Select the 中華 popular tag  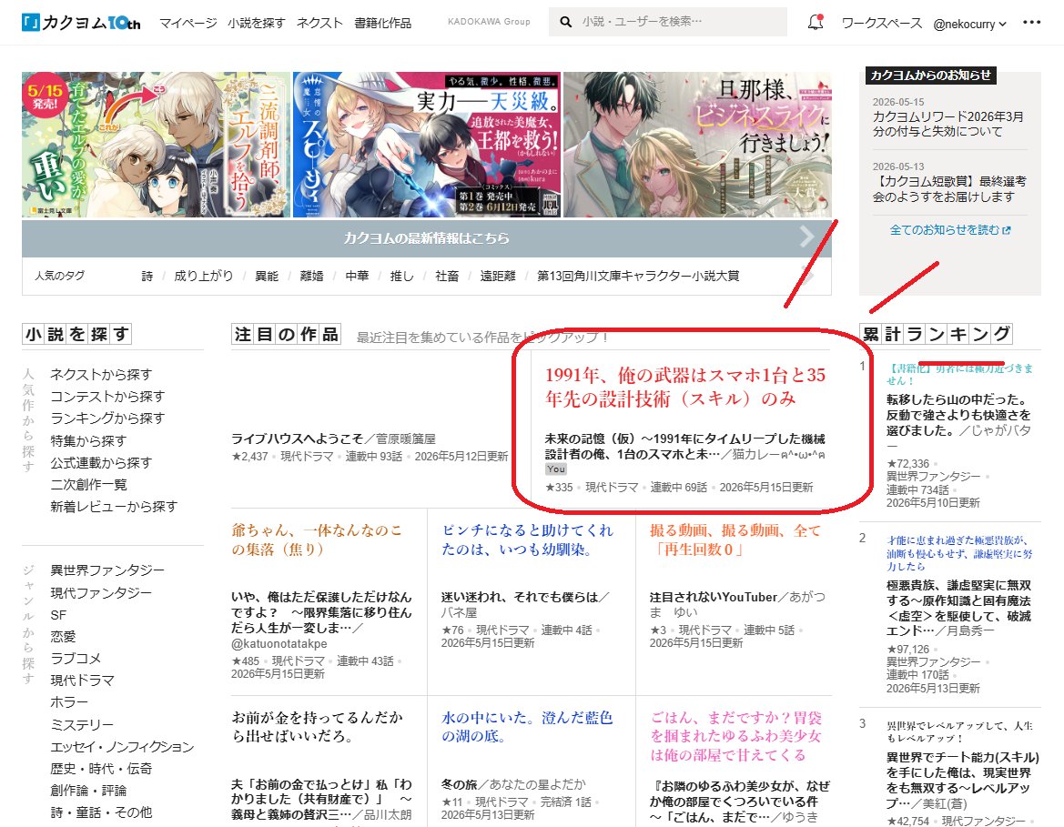[357, 276]
